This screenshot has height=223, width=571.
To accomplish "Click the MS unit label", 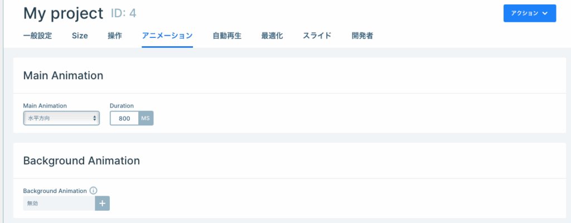I will 146,118.
